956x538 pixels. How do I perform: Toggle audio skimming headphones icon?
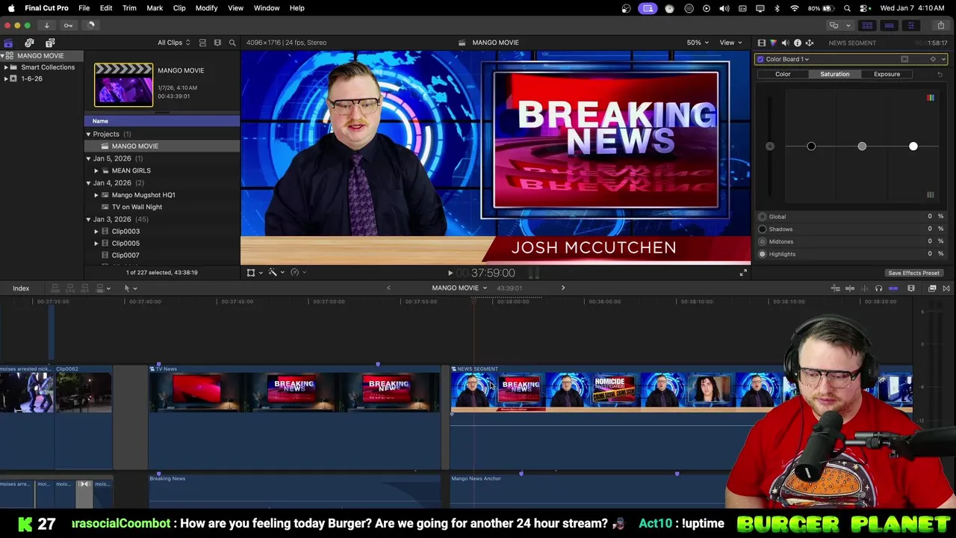point(878,288)
